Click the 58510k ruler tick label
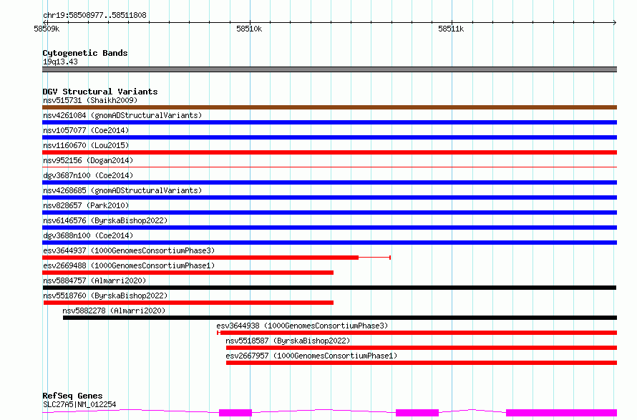The image size is (637, 420). pyautogui.click(x=249, y=29)
